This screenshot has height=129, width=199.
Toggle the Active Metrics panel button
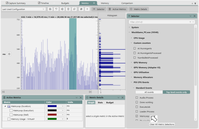pos(117,9)
